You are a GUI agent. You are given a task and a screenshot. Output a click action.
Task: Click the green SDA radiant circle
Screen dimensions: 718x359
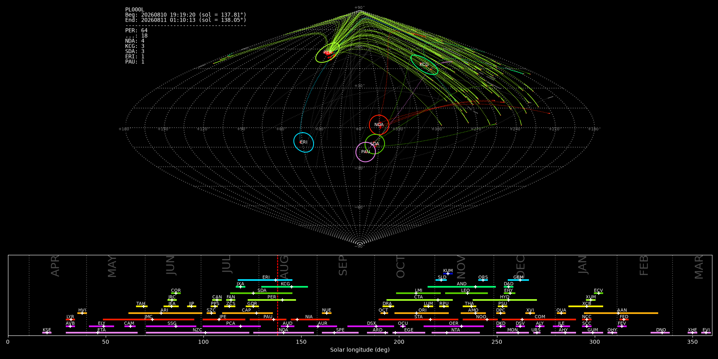tap(375, 144)
